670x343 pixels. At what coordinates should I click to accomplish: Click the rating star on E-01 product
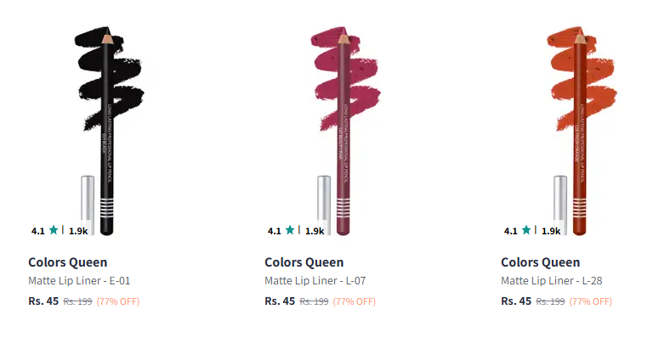[54, 230]
